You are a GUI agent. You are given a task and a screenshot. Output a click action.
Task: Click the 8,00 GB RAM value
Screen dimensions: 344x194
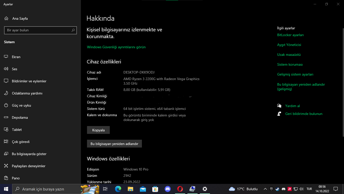[x=147, y=90]
